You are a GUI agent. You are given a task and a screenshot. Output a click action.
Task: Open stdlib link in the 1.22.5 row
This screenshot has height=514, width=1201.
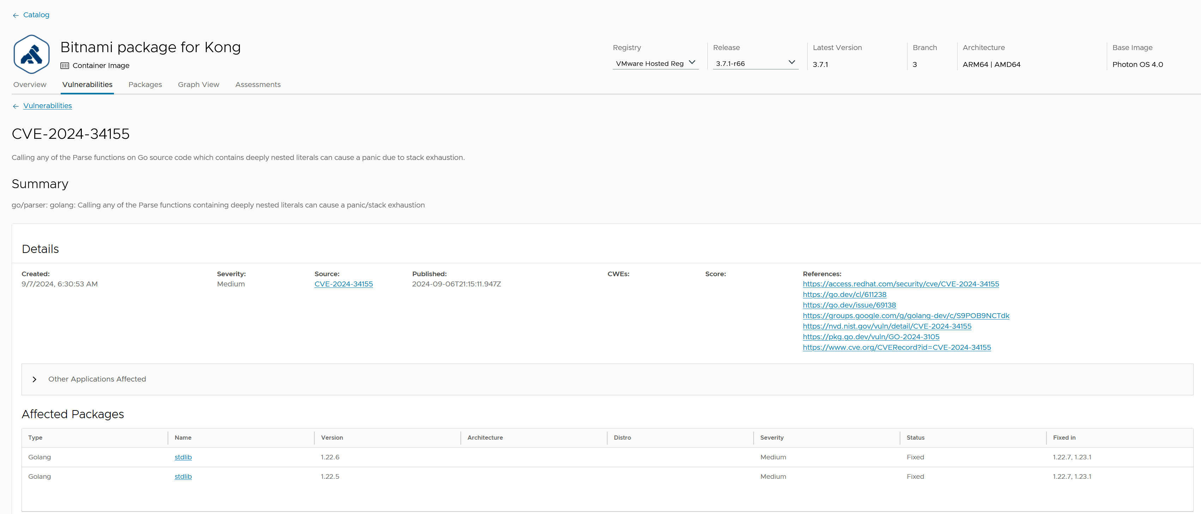[183, 477]
